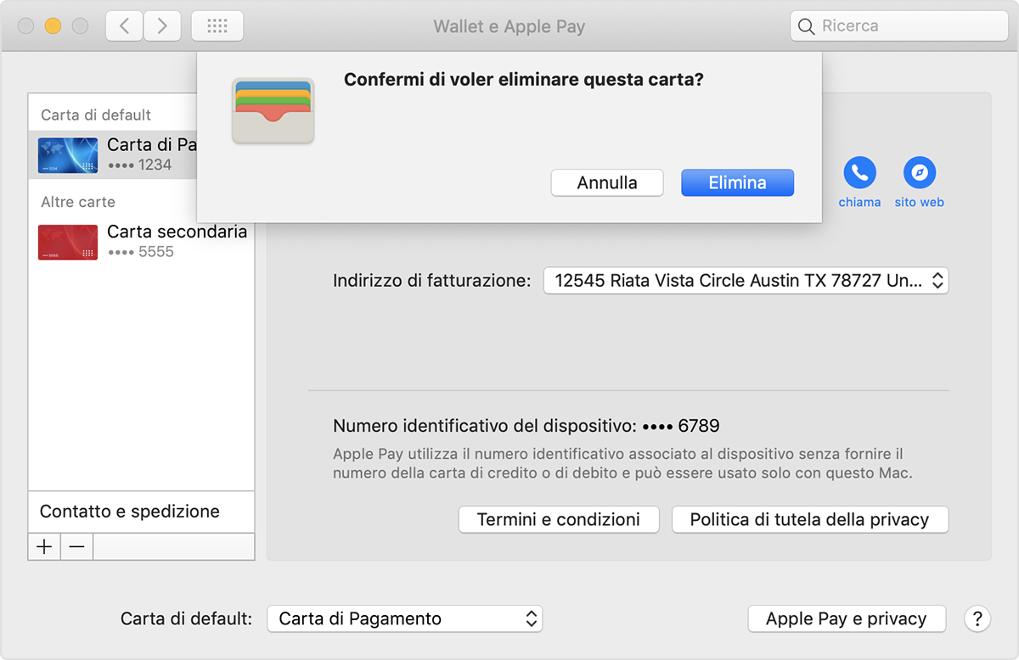Click Numero identificativo del dispositivo text
This screenshot has width=1019, height=660.
(484, 426)
